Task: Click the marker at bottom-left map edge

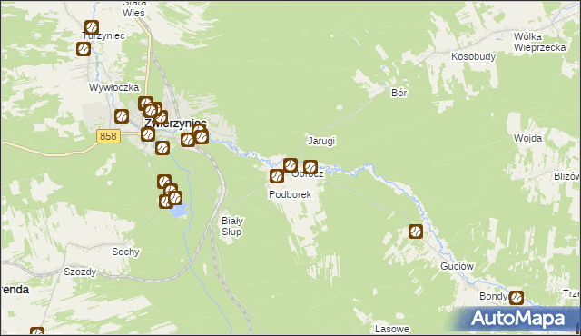Action: coord(37,331)
